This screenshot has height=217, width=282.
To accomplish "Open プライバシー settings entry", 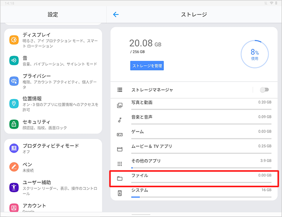I will tap(53, 81).
